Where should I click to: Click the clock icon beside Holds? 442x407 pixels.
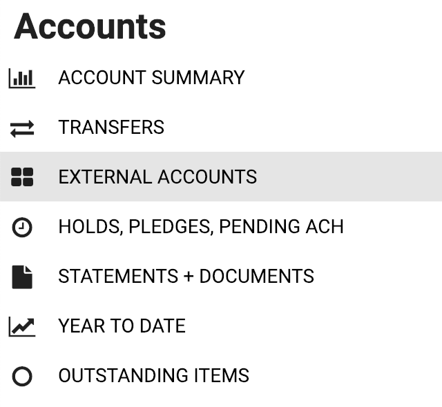tap(22, 227)
